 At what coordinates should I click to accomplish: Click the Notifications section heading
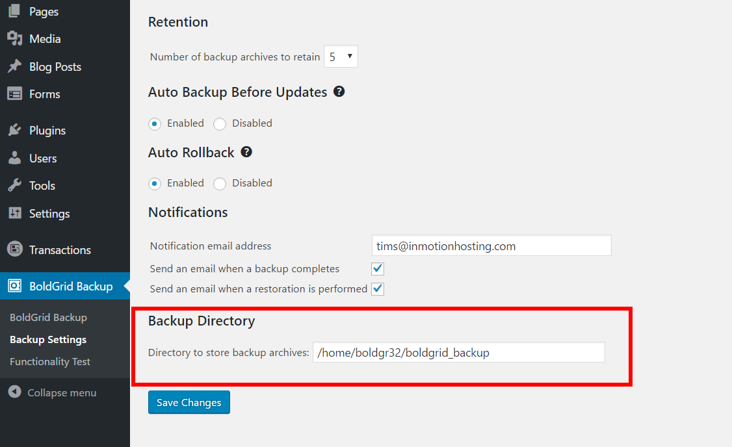point(188,212)
